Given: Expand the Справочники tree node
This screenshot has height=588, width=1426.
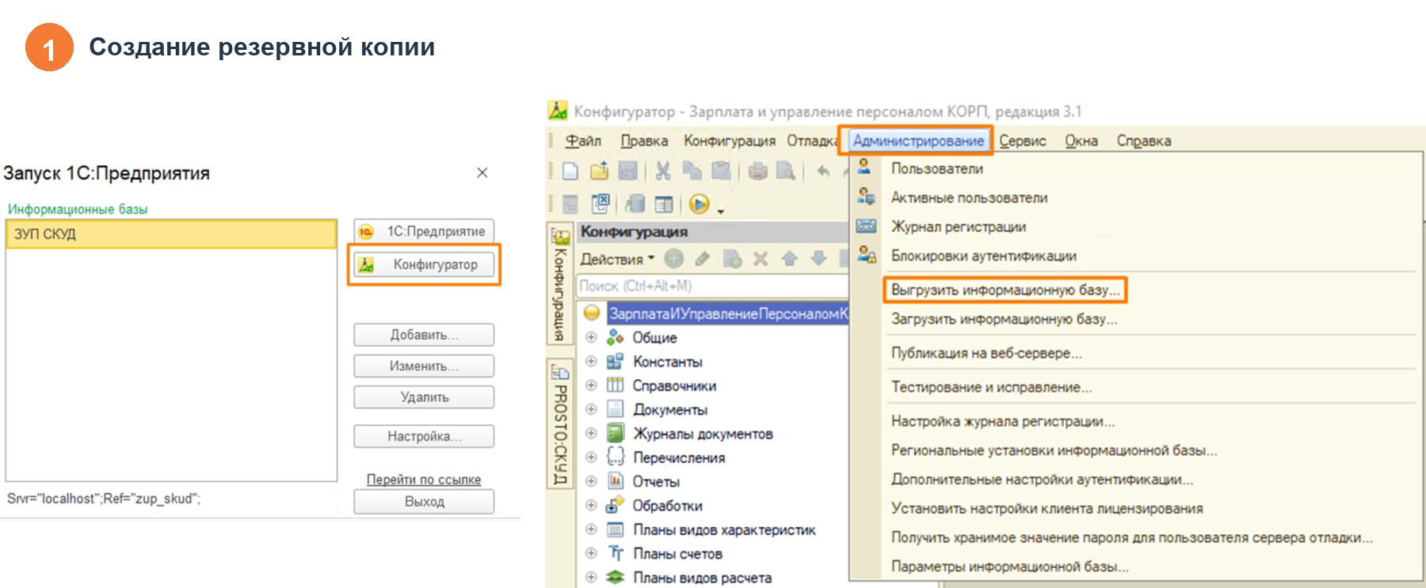Looking at the screenshot, I should click(591, 385).
